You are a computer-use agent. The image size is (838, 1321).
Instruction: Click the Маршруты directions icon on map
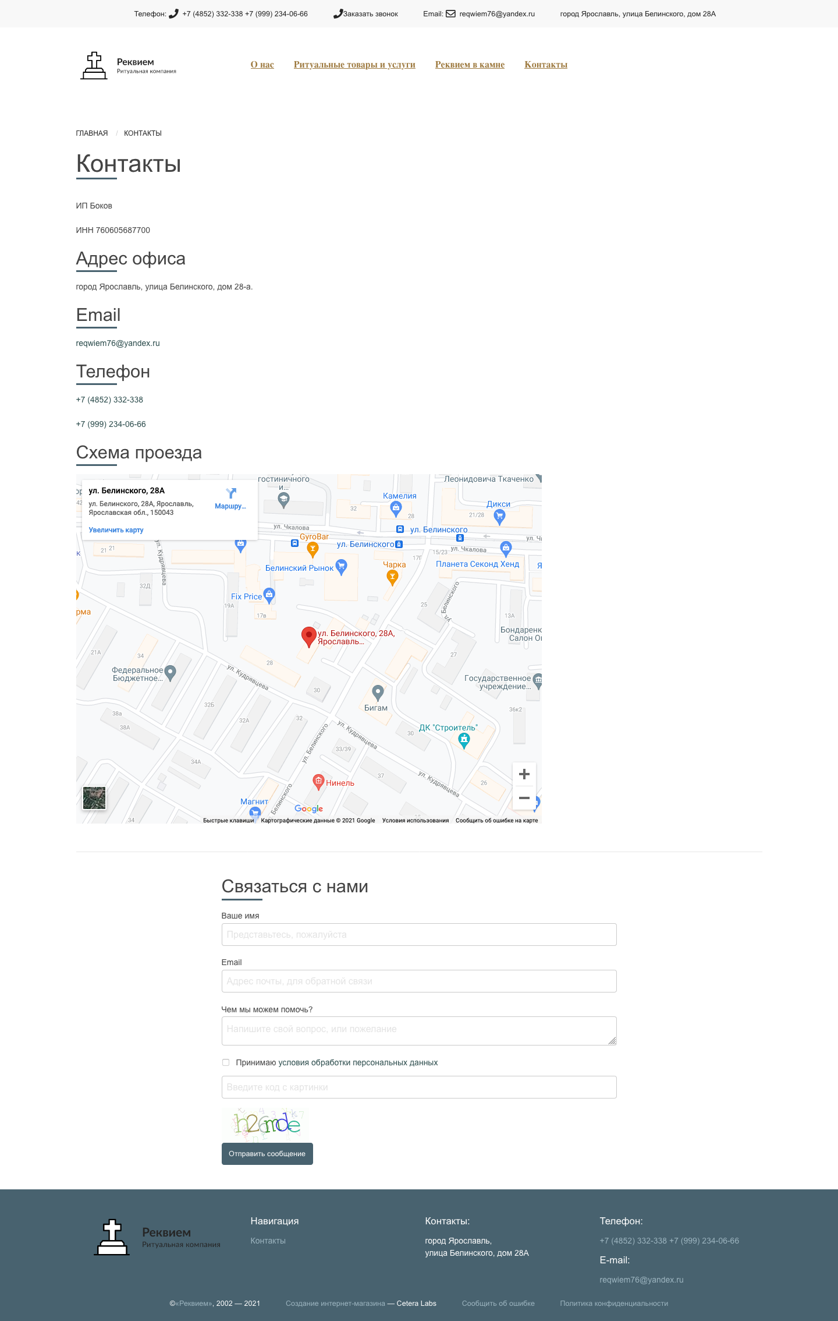click(230, 494)
